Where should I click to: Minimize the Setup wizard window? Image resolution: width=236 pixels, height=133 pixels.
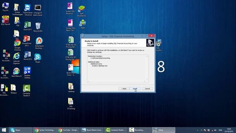tap(142, 36)
